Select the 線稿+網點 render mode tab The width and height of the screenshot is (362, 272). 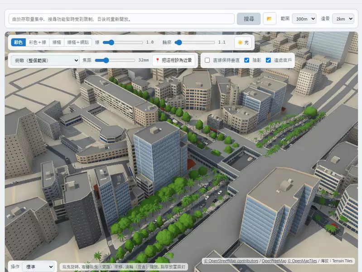(x=78, y=42)
